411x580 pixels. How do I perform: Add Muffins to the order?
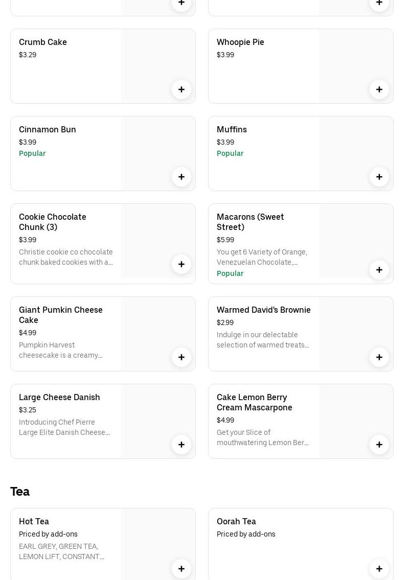click(x=379, y=177)
